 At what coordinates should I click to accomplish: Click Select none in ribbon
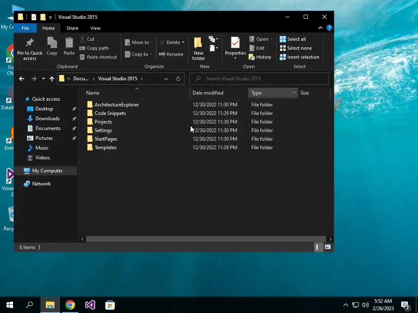296,48
